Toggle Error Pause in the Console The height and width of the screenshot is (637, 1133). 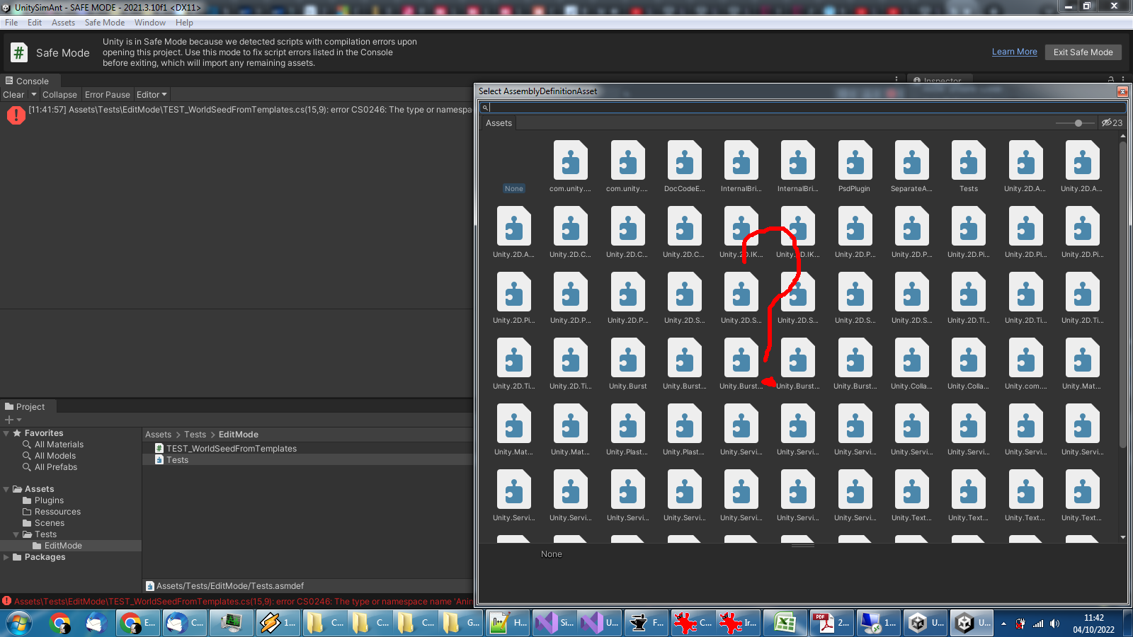pyautogui.click(x=108, y=95)
